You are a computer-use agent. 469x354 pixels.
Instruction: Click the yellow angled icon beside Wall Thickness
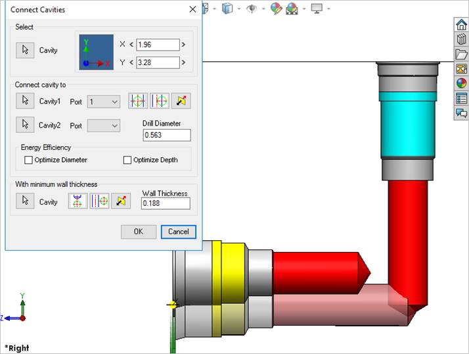click(x=121, y=201)
